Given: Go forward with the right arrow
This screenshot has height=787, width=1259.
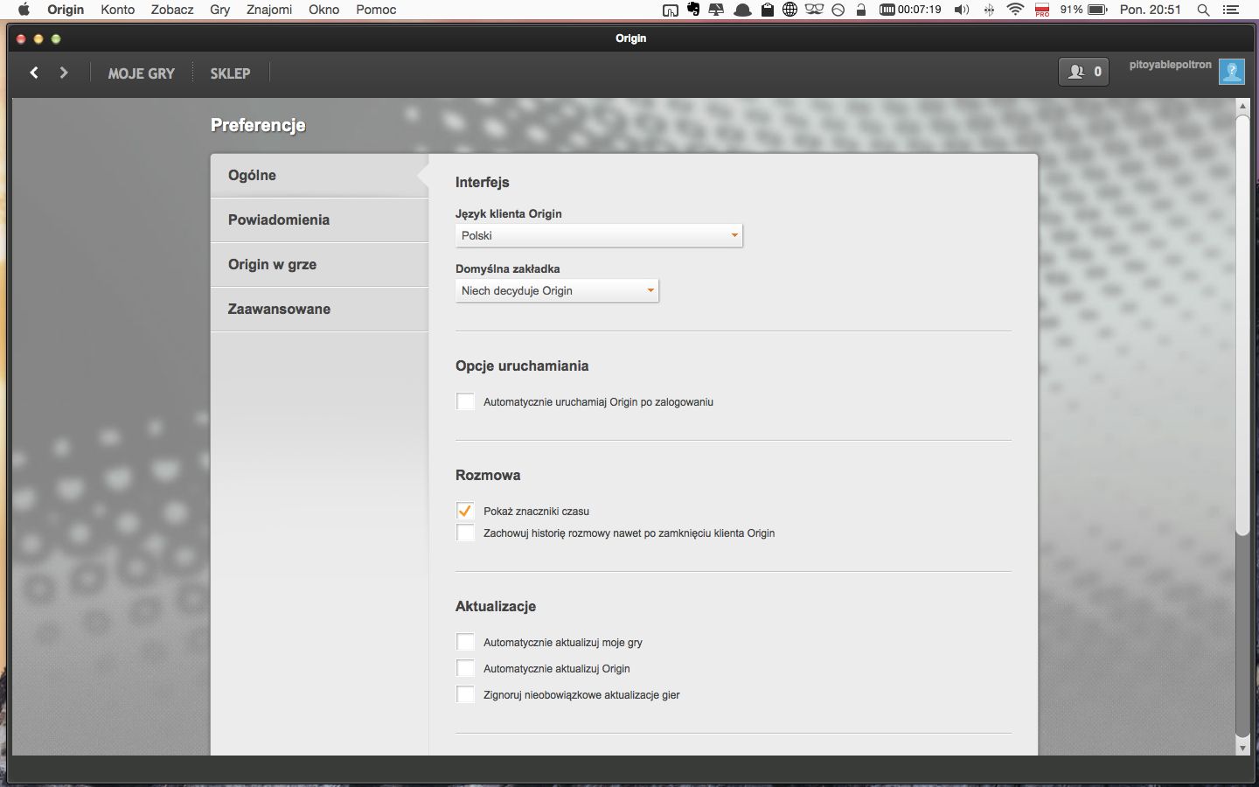Looking at the screenshot, I should click(x=64, y=73).
